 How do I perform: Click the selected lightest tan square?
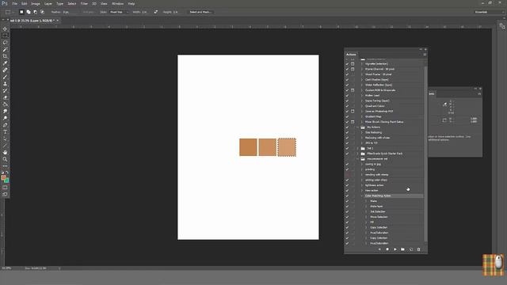[x=287, y=147]
